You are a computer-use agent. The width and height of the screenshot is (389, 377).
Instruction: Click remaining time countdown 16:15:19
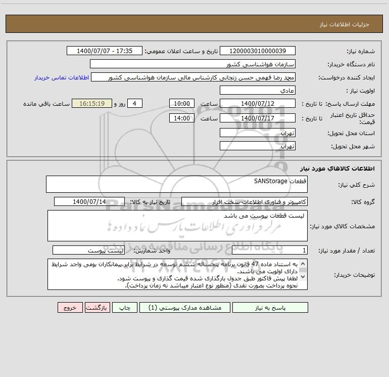tap(92, 103)
